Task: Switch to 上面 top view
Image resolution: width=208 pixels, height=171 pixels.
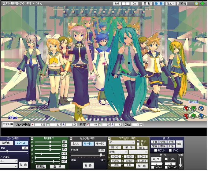Action: pyautogui.click(x=171, y=142)
